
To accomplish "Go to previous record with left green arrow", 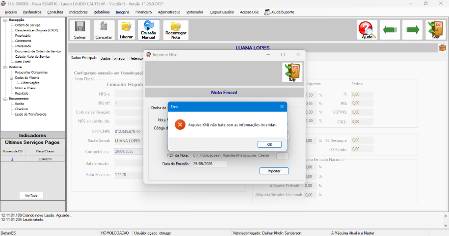I will (x=390, y=30).
